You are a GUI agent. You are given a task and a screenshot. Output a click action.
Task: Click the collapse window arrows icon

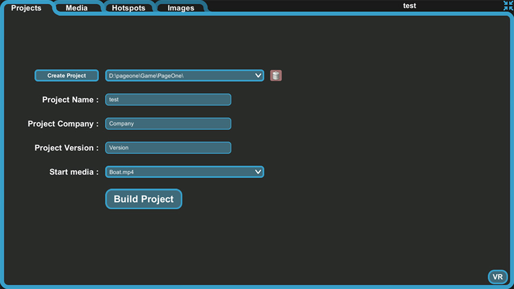tap(508, 5)
